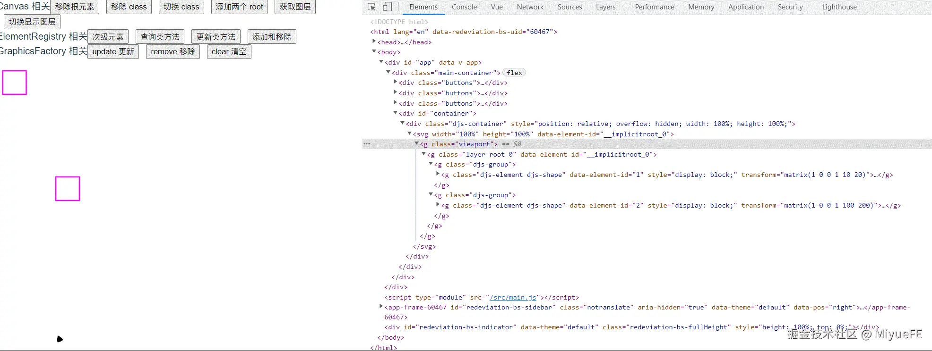The width and height of the screenshot is (932, 351).
Task: Click the 更新类方法 button
Action: (x=216, y=37)
